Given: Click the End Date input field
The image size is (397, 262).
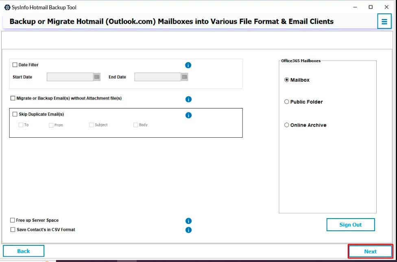Looking at the screenshot, I should (x=158, y=77).
